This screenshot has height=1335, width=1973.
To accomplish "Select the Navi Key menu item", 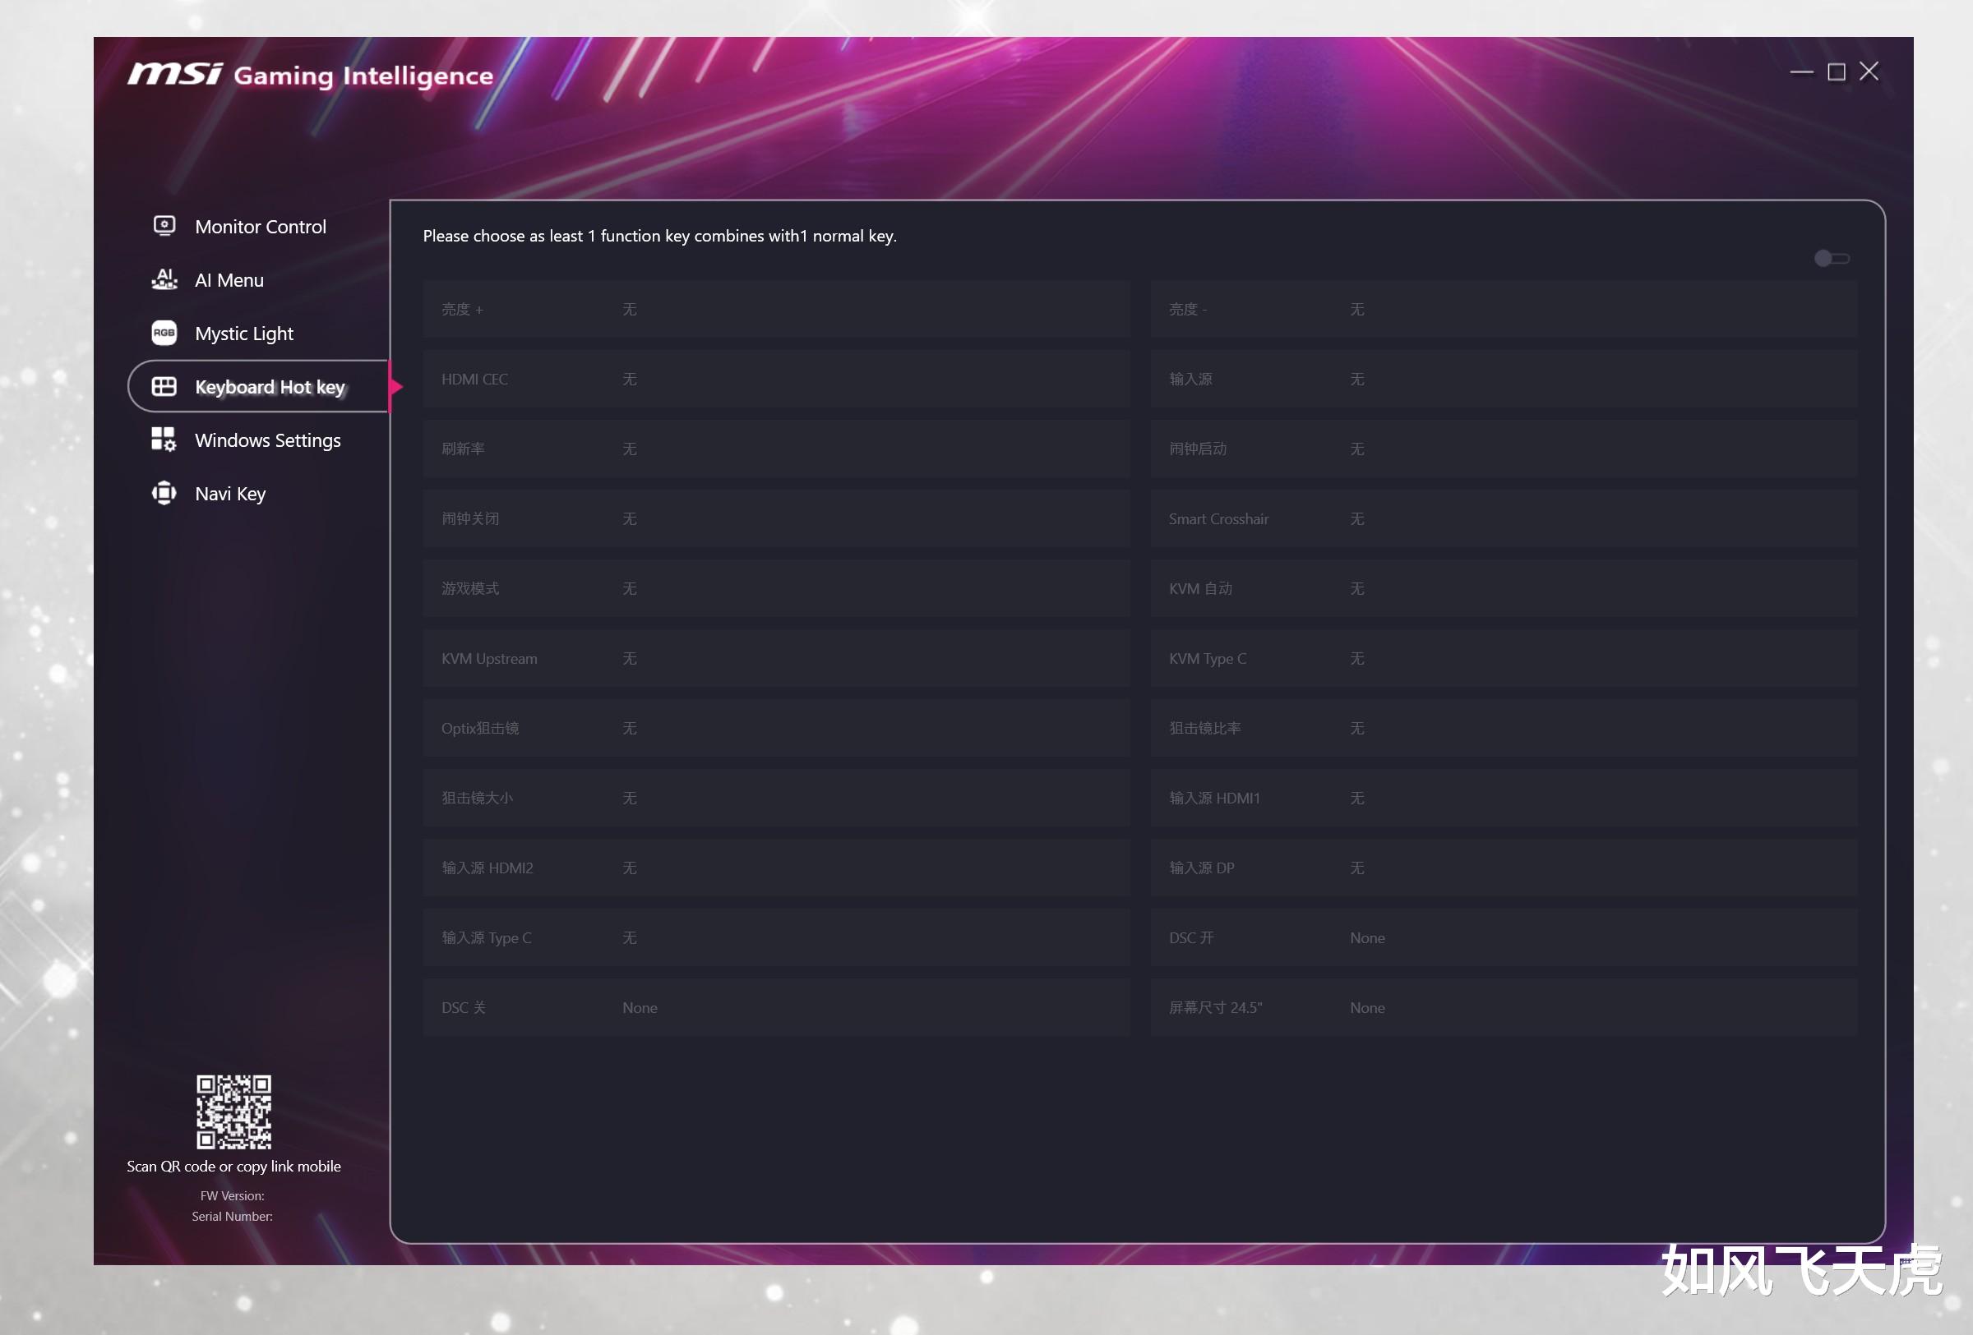I will (230, 494).
